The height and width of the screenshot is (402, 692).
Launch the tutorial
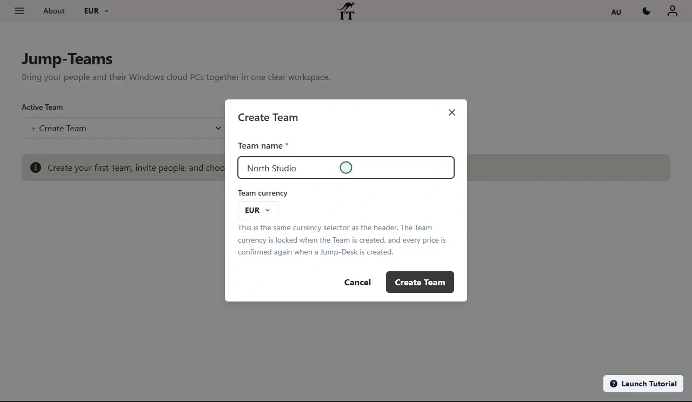[643, 384]
